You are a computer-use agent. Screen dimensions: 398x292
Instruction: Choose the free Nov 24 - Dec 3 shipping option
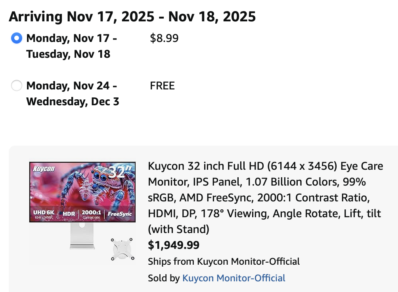pyautogui.click(x=17, y=85)
